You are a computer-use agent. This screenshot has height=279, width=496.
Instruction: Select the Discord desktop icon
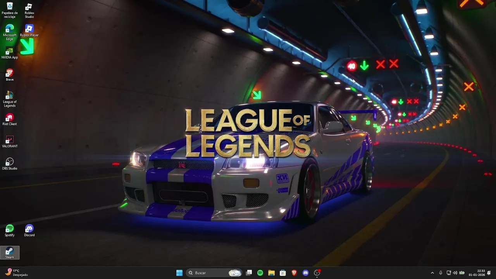(29, 231)
